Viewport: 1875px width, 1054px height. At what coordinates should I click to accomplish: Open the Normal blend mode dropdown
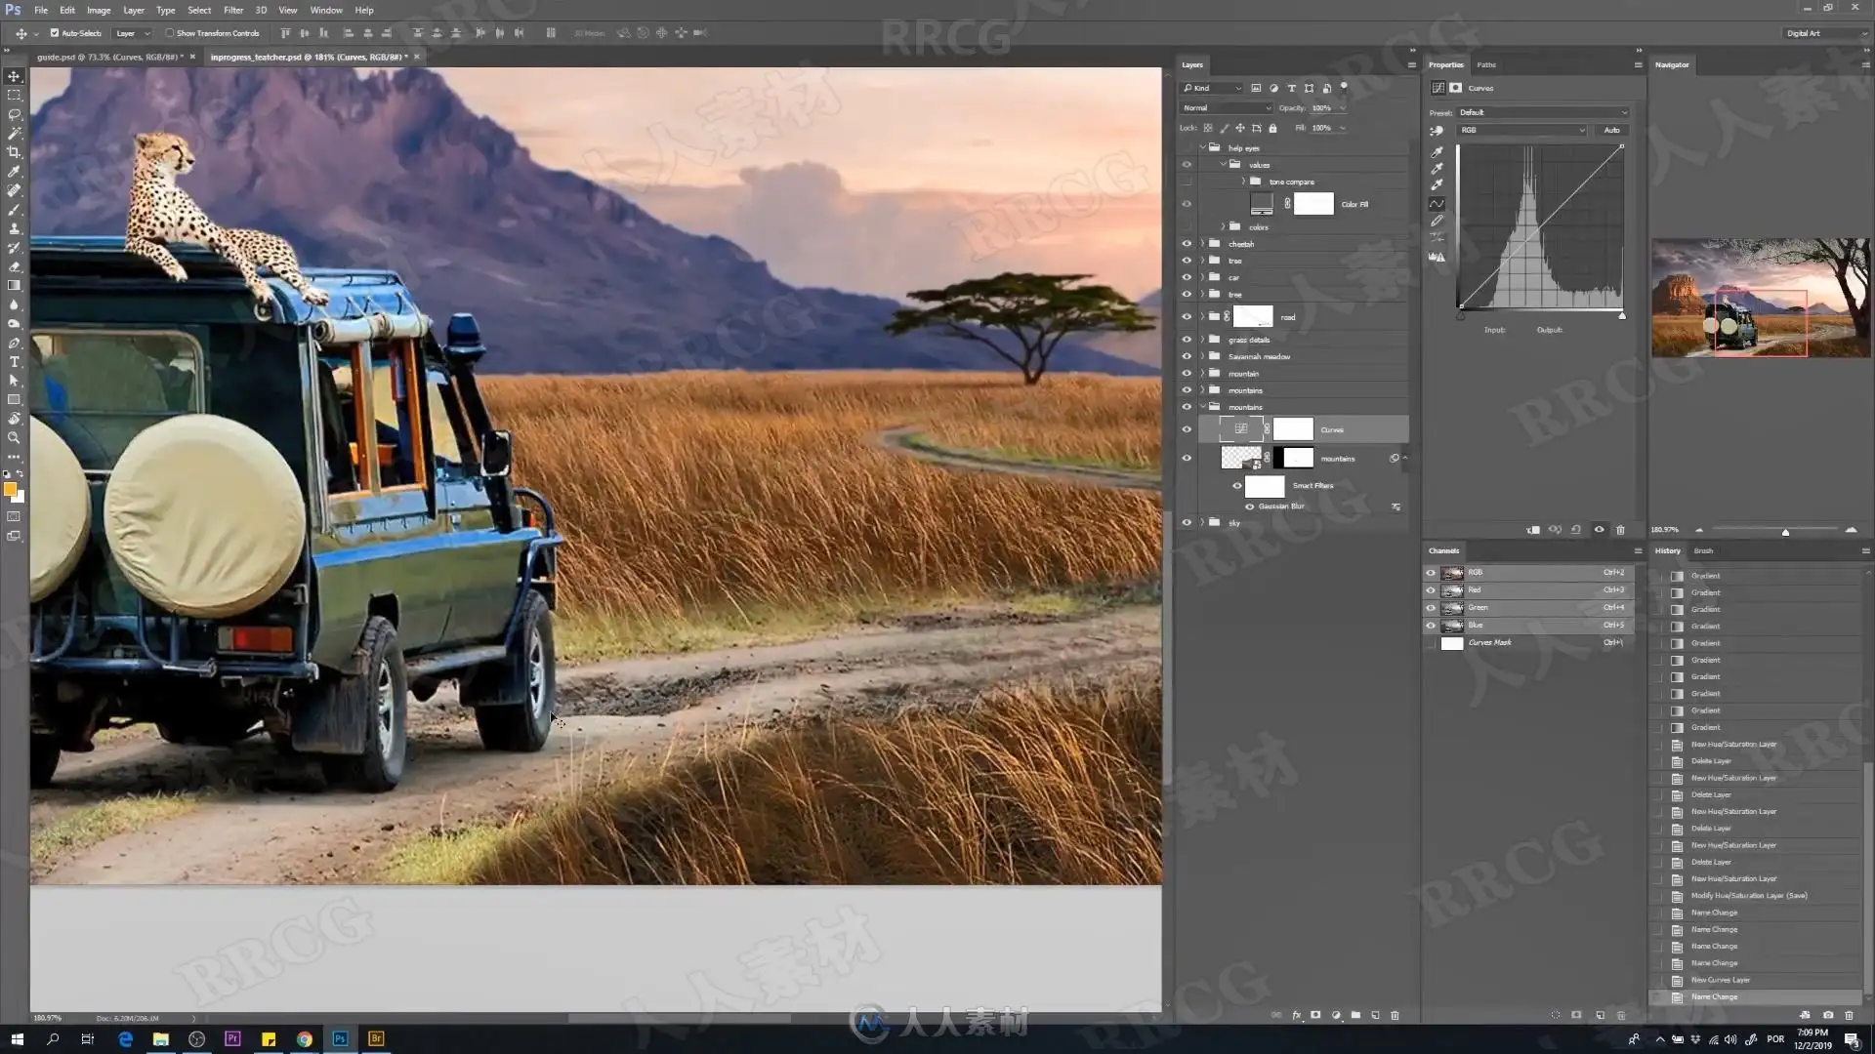click(1226, 108)
